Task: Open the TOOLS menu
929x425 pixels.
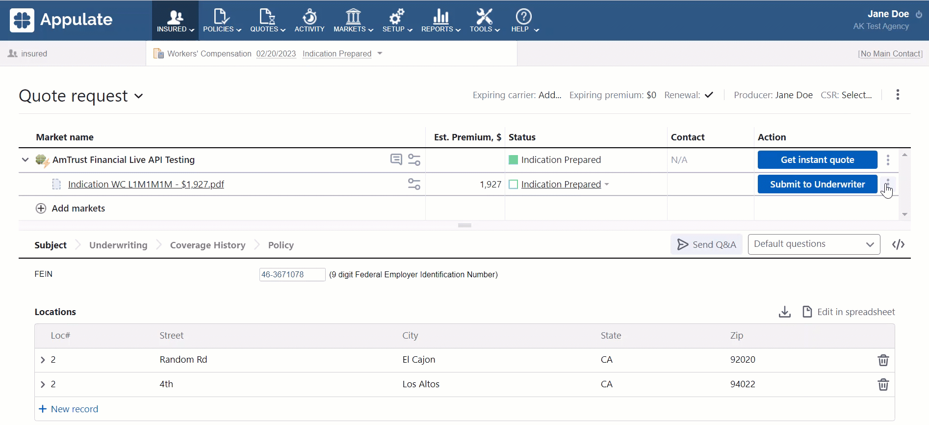Action: pos(485,21)
